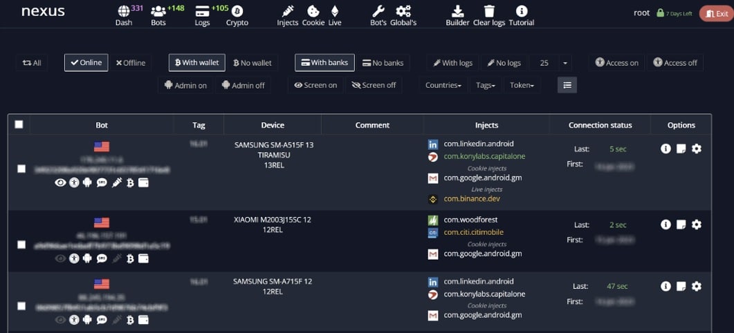
Task: Click eye icon under SM-A515F bot
Action: tap(60, 183)
